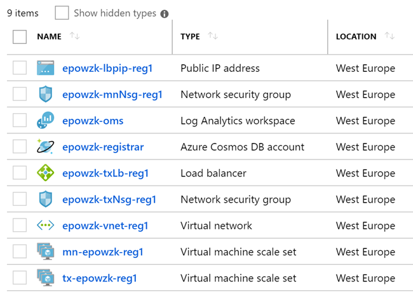Click the TYPE column header label

coord(190,37)
